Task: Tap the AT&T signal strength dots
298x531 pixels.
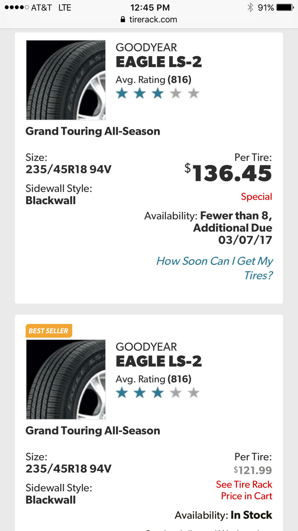Action: (17, 7)
